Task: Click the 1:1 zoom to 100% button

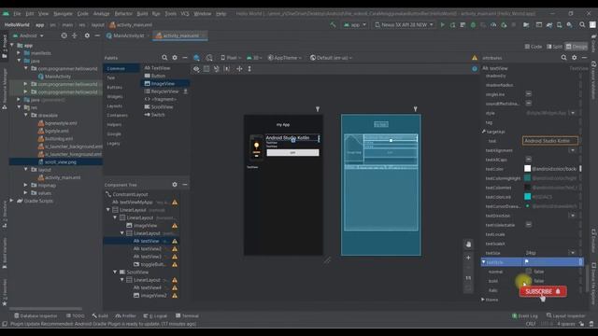Action: pyautogui.click(x=468, y=278)
